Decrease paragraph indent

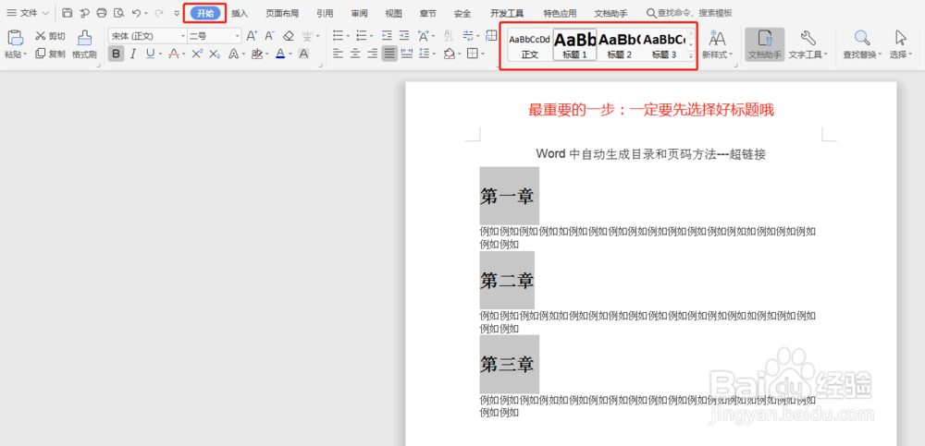[387, 36]
